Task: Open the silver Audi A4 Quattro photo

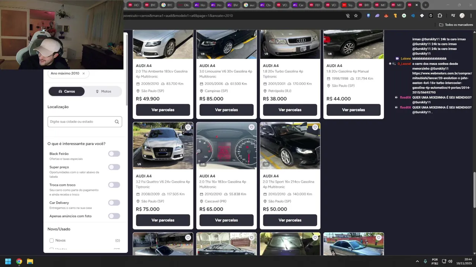Action: [x=163, y=146]
